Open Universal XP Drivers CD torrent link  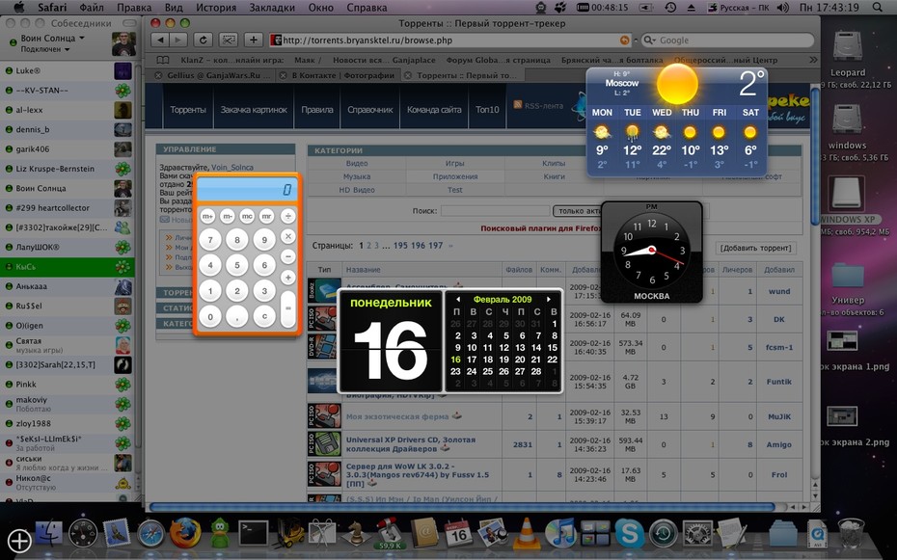click(x=410, y=444)
